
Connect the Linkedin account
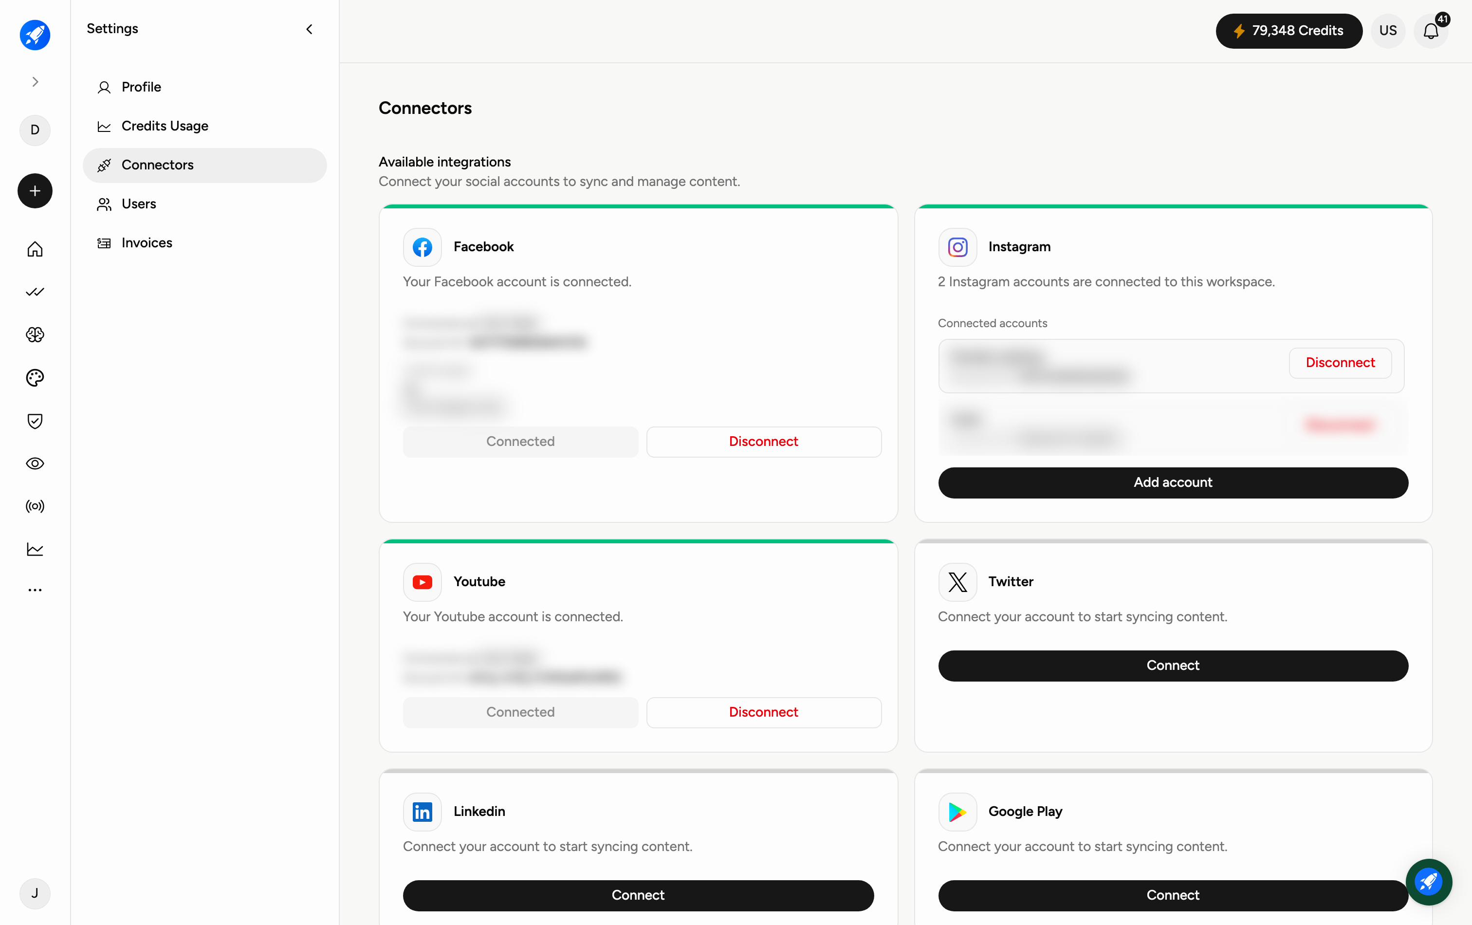pyautogui.click(x=638, y=896)
